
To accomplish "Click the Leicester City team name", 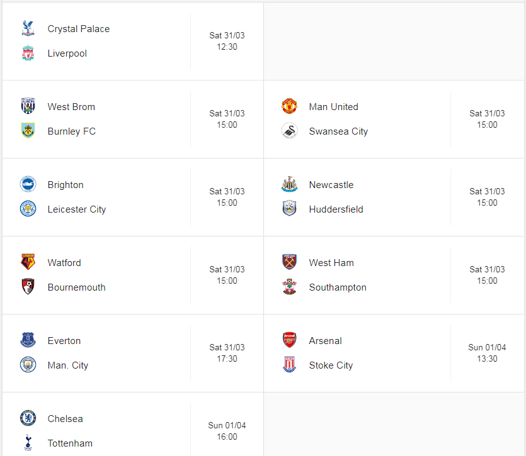I will (x=77, y=209).
